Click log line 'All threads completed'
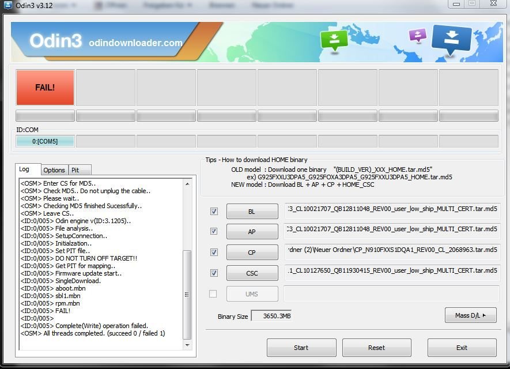 coord(93,333)
